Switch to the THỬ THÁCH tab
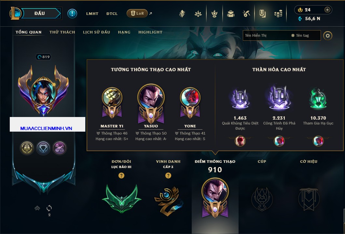The height and width of the screenshot is (234, 345). pos(62,32)
